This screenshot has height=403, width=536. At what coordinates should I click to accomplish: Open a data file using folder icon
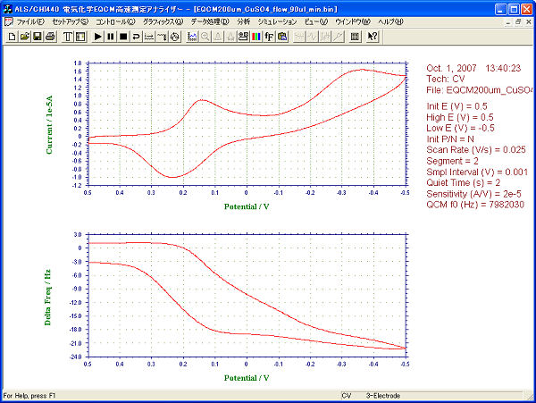coord(24,37)
